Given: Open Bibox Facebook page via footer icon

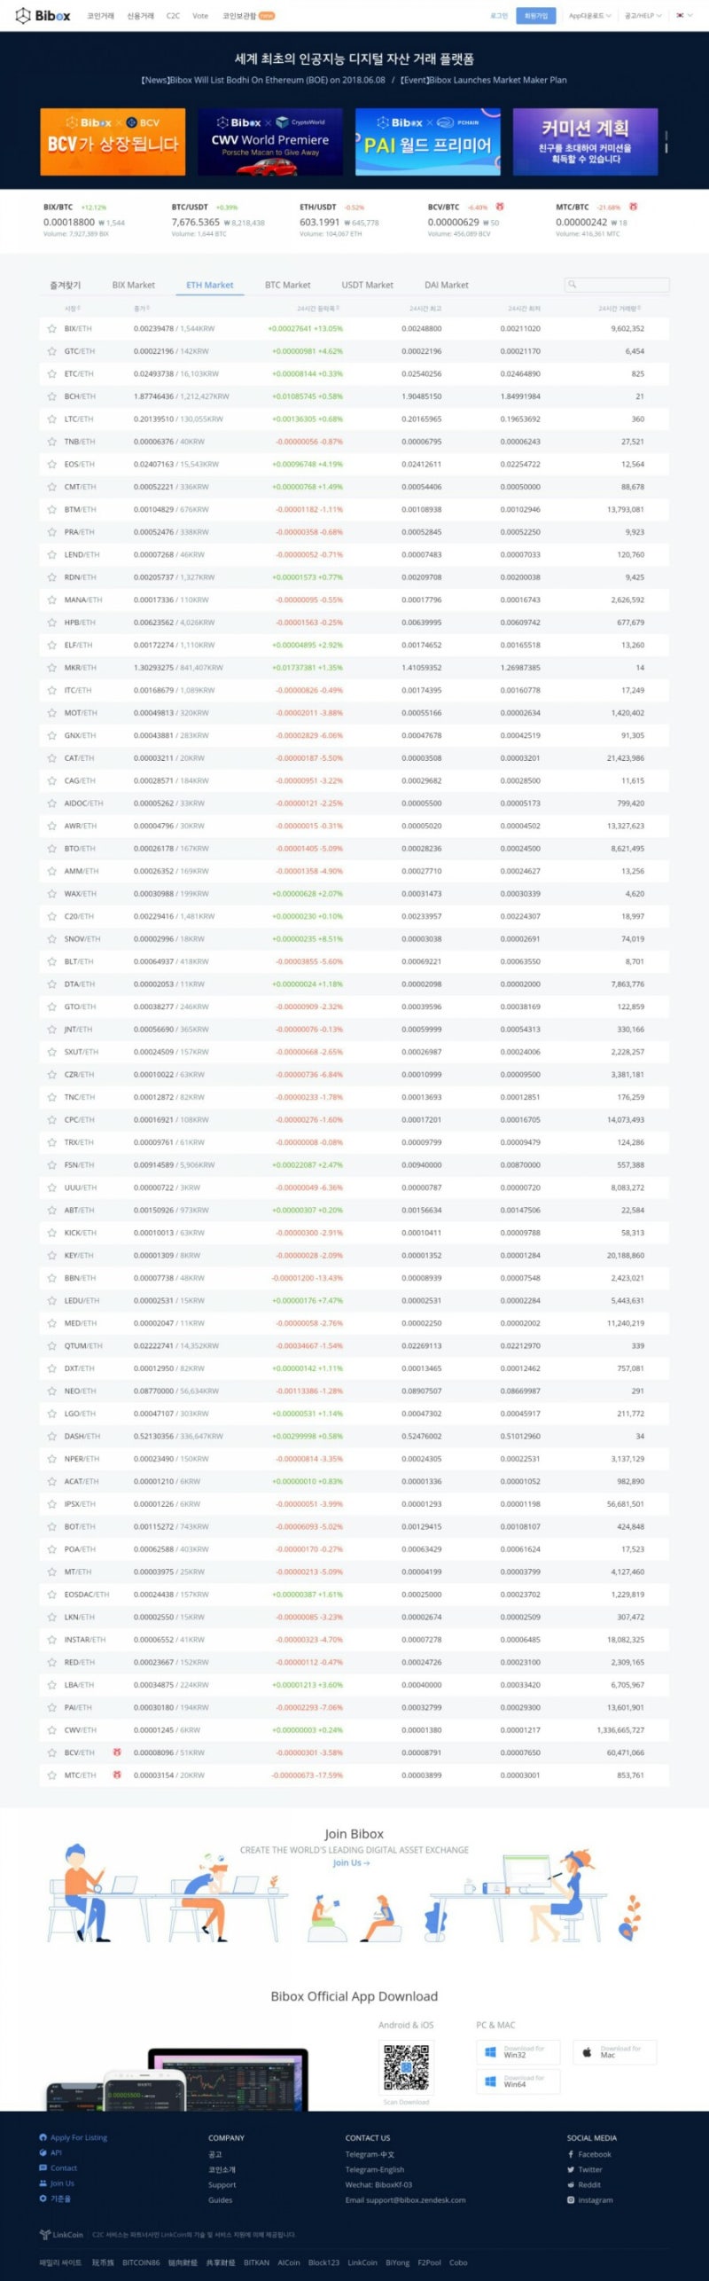Looking at the screenshot, I should tap(571, 2154).
